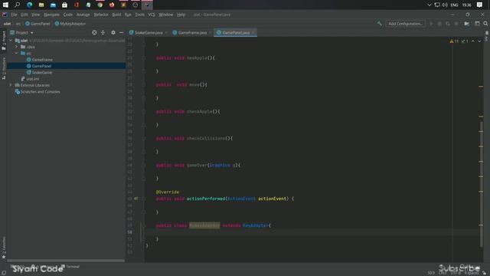The height and width of the screenshot is (276, 490).
Task: Click the Stop square icon
Action: tap(456, 24)
